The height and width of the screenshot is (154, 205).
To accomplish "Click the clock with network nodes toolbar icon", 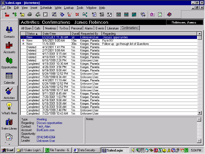I will 85,15.
